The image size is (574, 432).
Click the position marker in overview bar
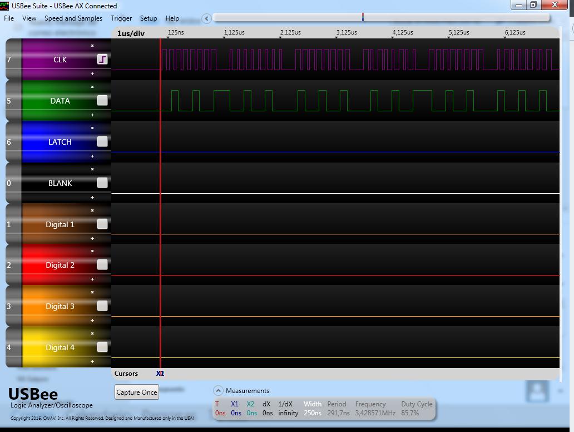click(363, 17)
